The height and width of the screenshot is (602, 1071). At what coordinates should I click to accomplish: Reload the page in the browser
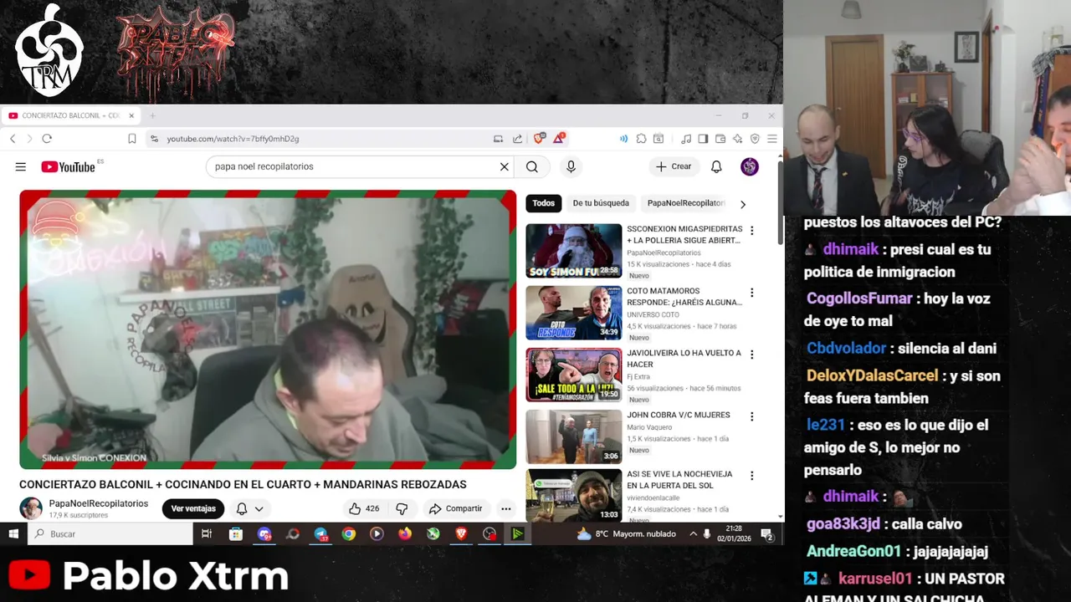[x=47, y=139]
